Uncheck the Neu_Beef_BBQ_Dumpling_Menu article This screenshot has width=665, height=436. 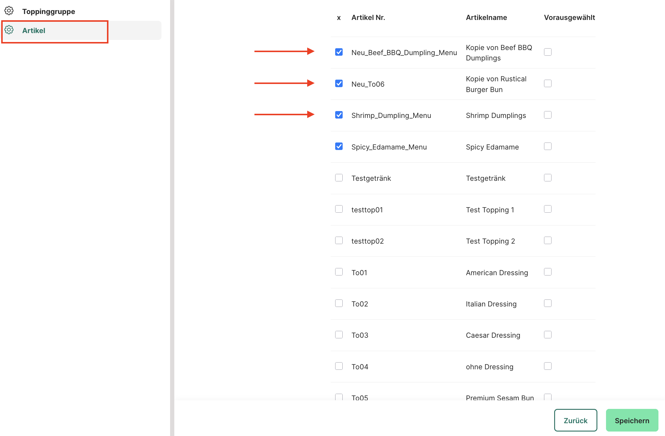point(339,52)
